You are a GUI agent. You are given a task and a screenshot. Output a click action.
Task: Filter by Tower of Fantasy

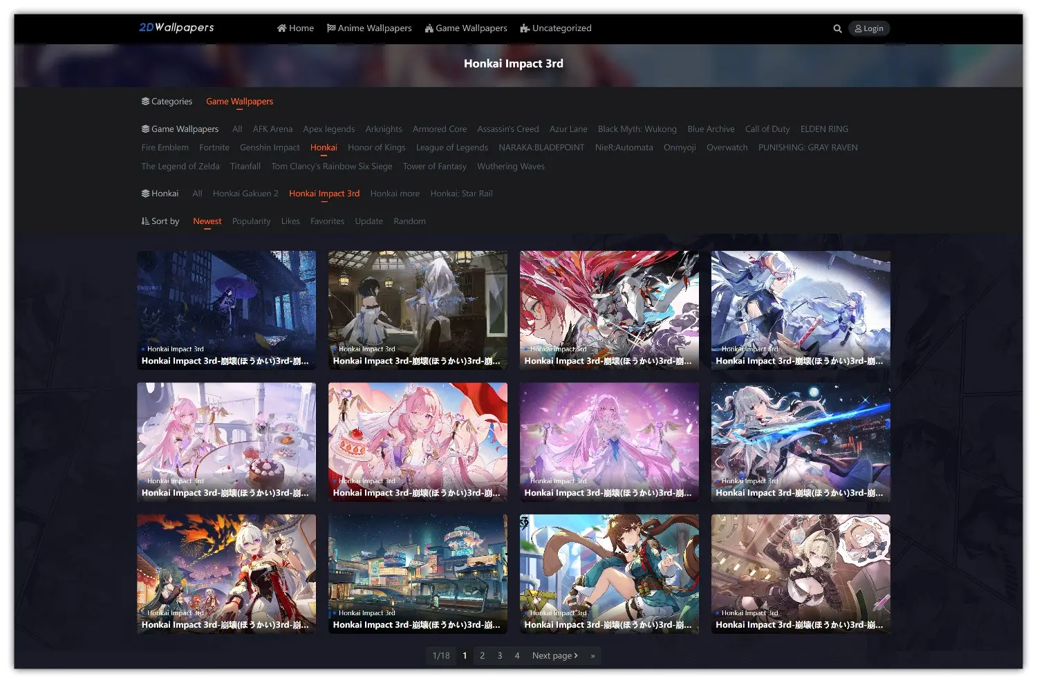coord(435,167)
